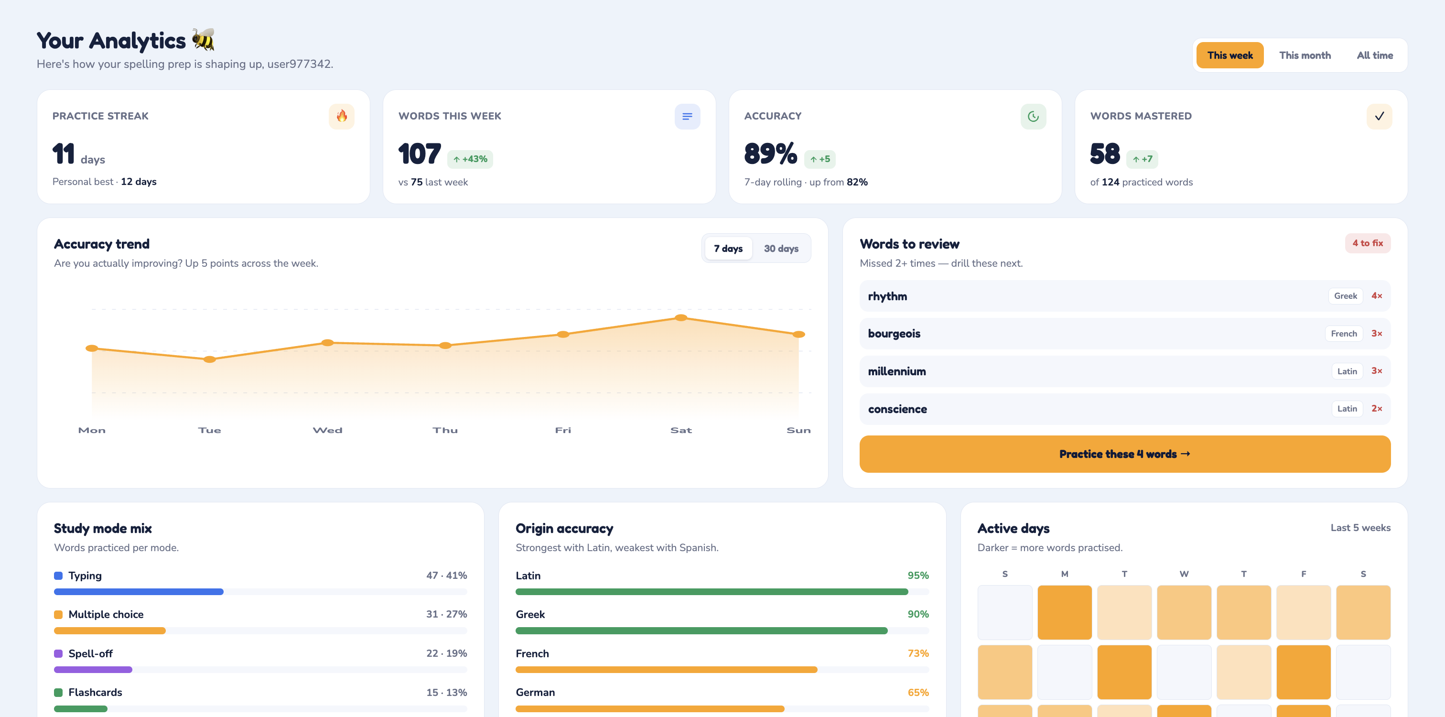Click the Latin tag on millennium
This screenshot has width=1445, height=717.
pos(1347,371)
